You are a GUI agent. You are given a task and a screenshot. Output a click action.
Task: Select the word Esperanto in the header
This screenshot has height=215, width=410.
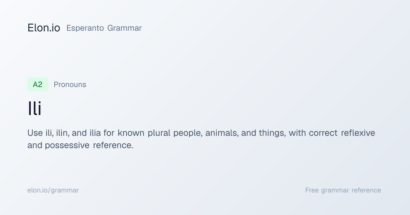point(85,28)
